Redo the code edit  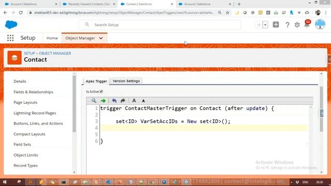tap(123, 101)
